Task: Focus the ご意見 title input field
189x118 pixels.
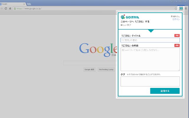Action: [x=150, y=40]
